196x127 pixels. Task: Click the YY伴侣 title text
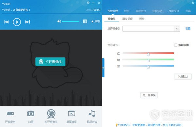(x=6, y=4)
